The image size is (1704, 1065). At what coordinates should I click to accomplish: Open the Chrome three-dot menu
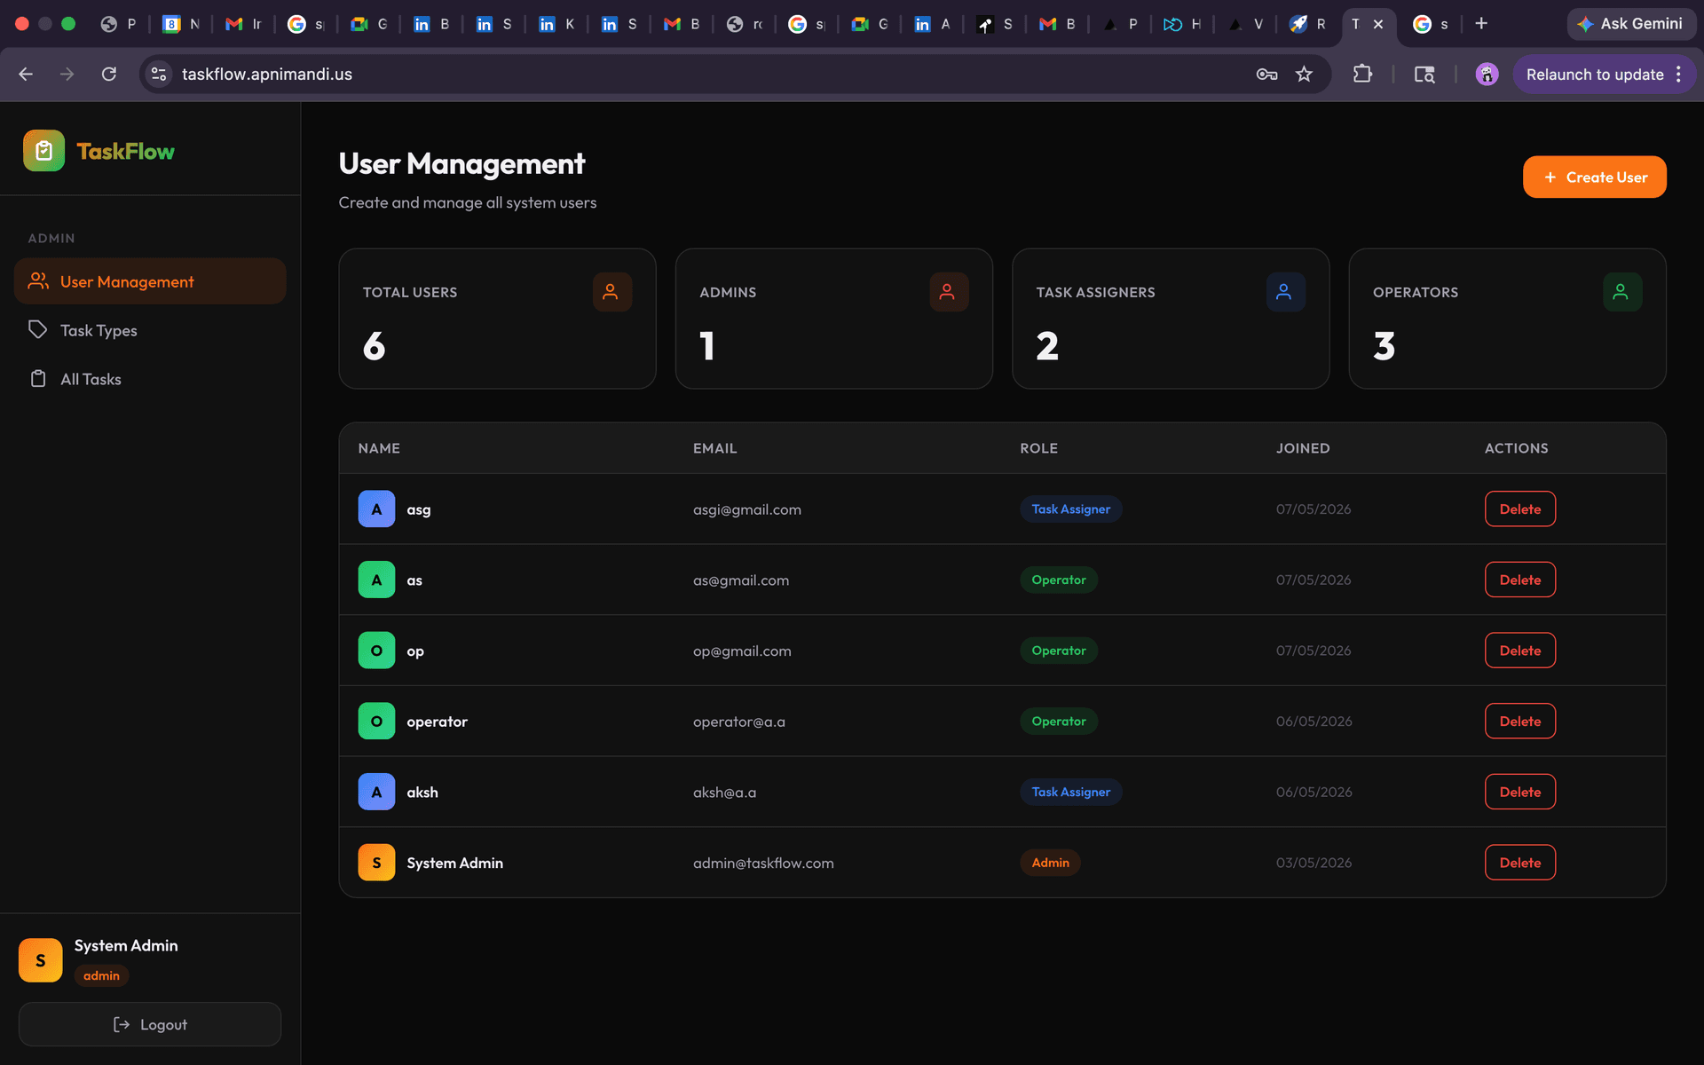1678,75
